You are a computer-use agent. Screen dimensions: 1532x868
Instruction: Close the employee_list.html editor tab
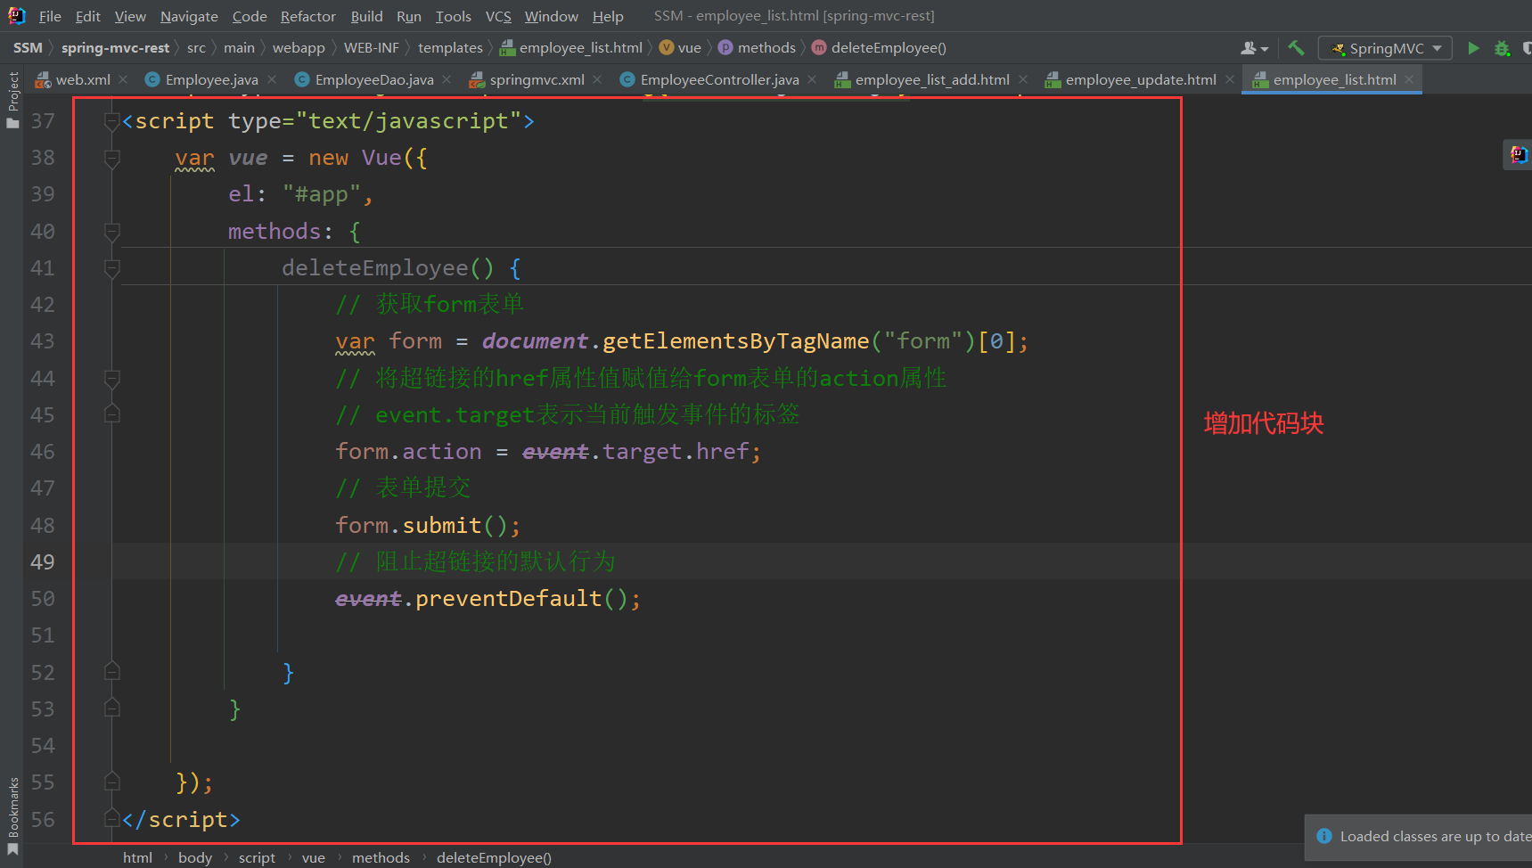[1409, 79]
